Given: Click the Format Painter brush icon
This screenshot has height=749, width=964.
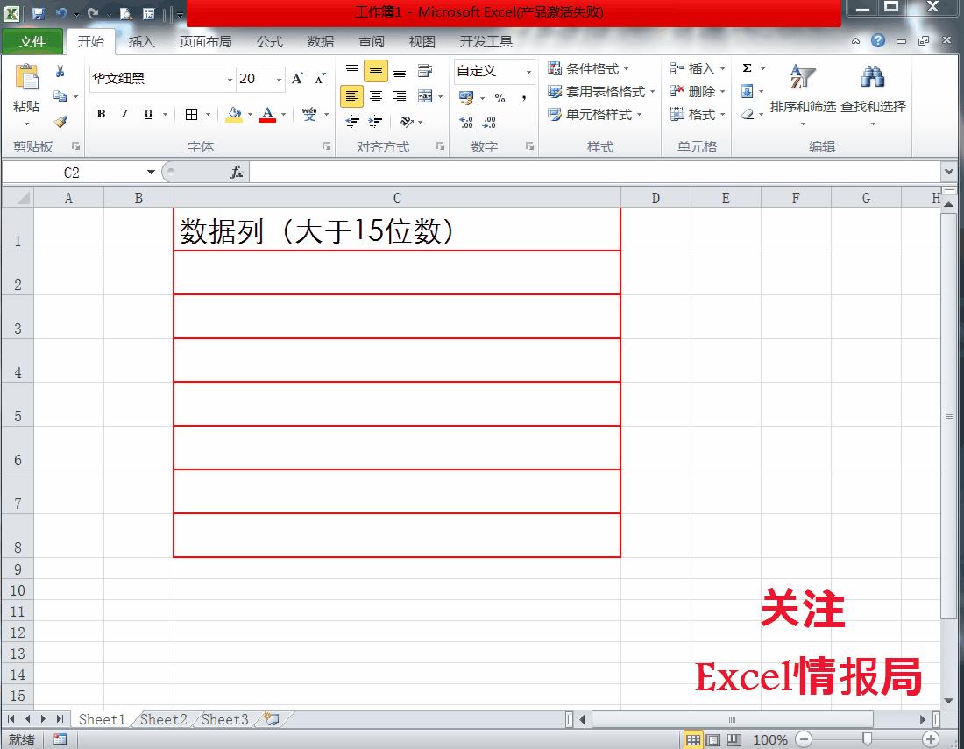Looking at the screenshot, I should (x=60, y=122).
